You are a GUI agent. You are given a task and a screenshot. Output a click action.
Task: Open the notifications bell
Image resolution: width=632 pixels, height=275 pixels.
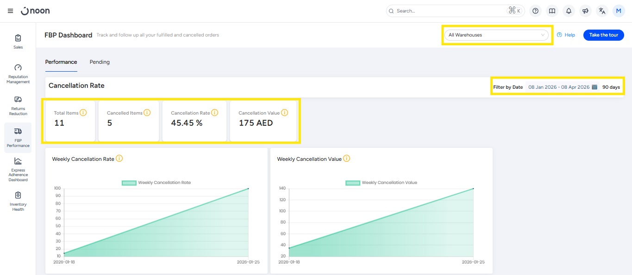point(569,11)
